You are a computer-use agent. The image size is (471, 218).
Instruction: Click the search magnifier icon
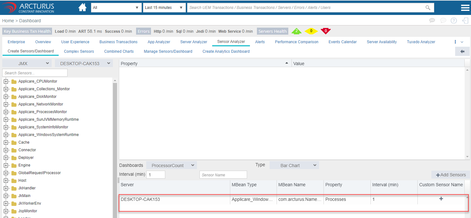(x=428, y=8)
